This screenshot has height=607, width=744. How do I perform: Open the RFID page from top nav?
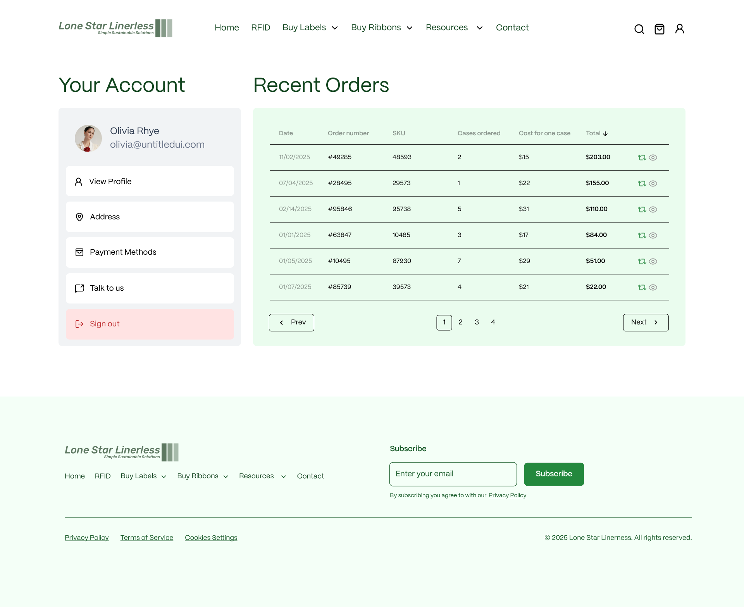pyautogui.click(x=260, y=28)
